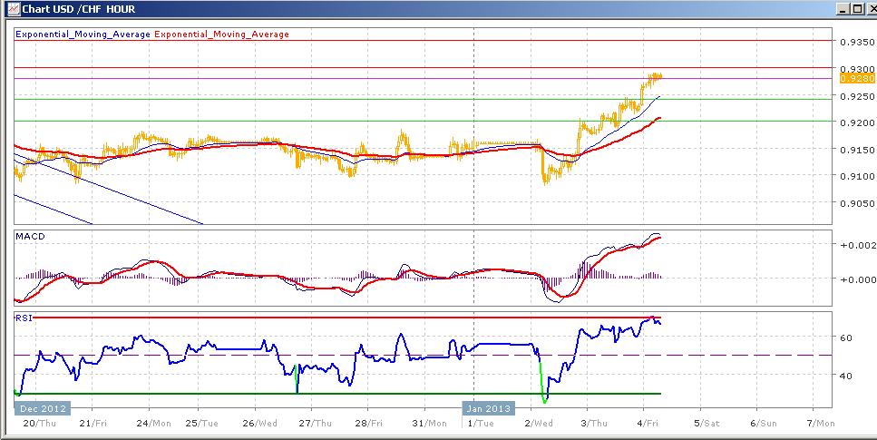Viewport: 877px width, 440px height.
Task: Click the 27/Thu date label
Action: click(316, 423)
